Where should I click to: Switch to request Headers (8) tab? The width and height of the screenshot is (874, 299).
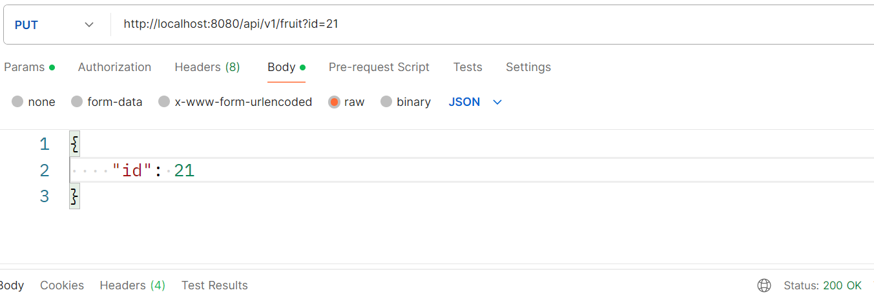(x=207, y=67)
